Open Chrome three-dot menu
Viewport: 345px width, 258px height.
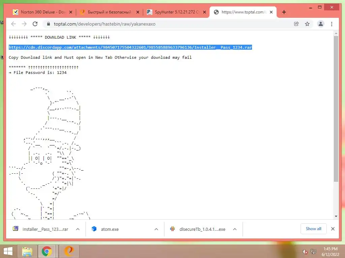pos(332,24)
